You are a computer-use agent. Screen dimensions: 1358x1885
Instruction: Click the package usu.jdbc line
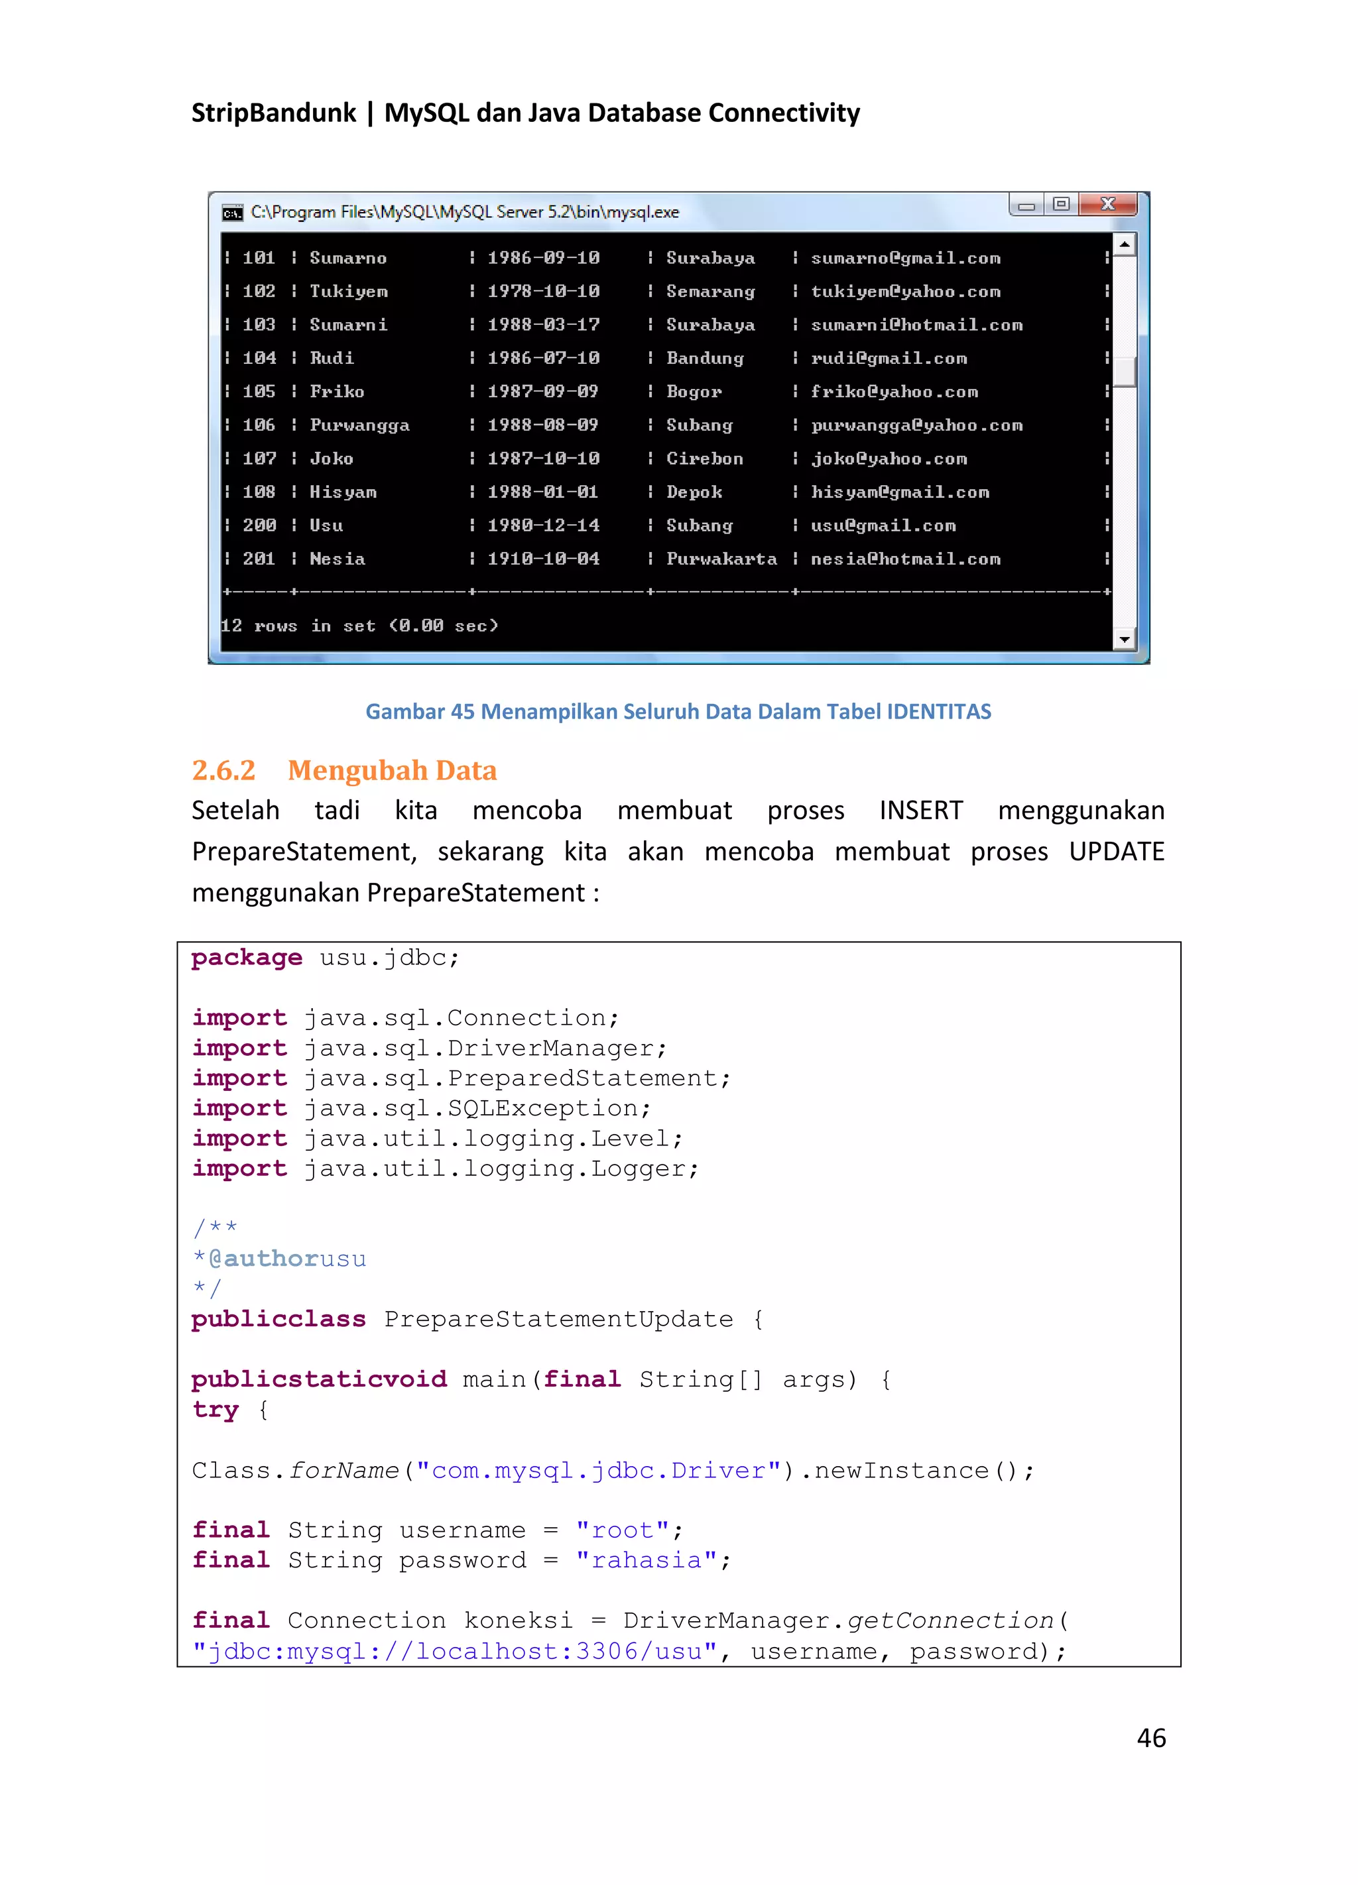[325, 958]
